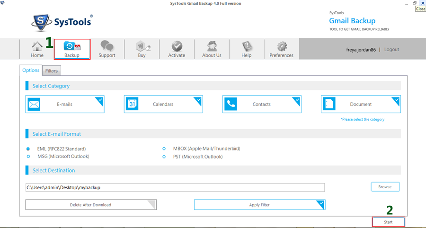This screenshot has width=426, height=228.
Task: Enable Delete After Download option
Action: coord(91,205)
